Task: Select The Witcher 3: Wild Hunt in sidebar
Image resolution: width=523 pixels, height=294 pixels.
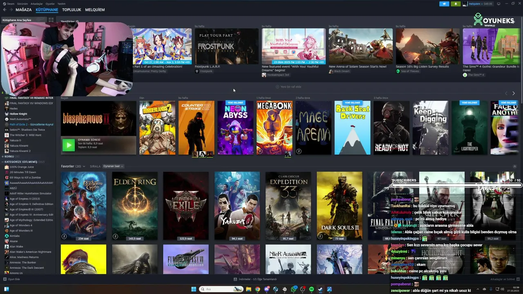Action: click(25, 135)
